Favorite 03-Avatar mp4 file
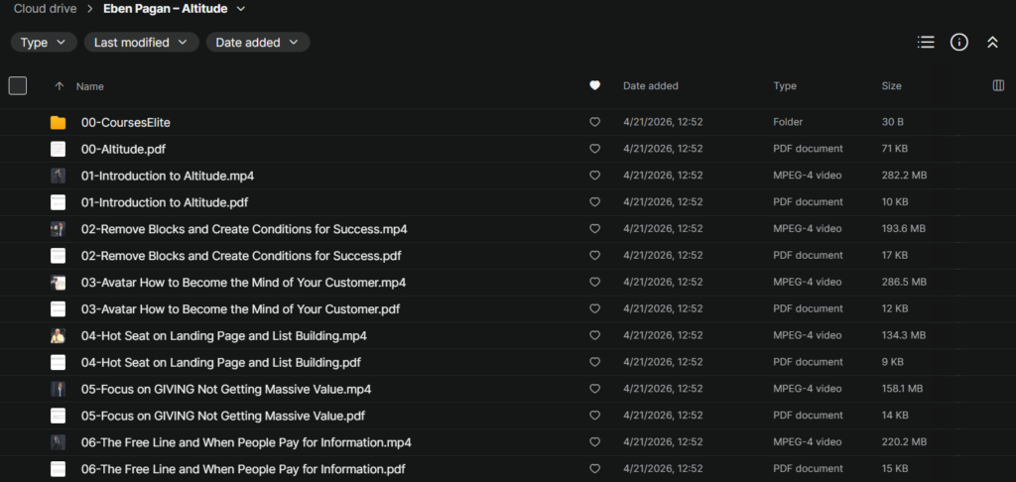This screenshot has width=1016, height=482. tap(595, 282)
